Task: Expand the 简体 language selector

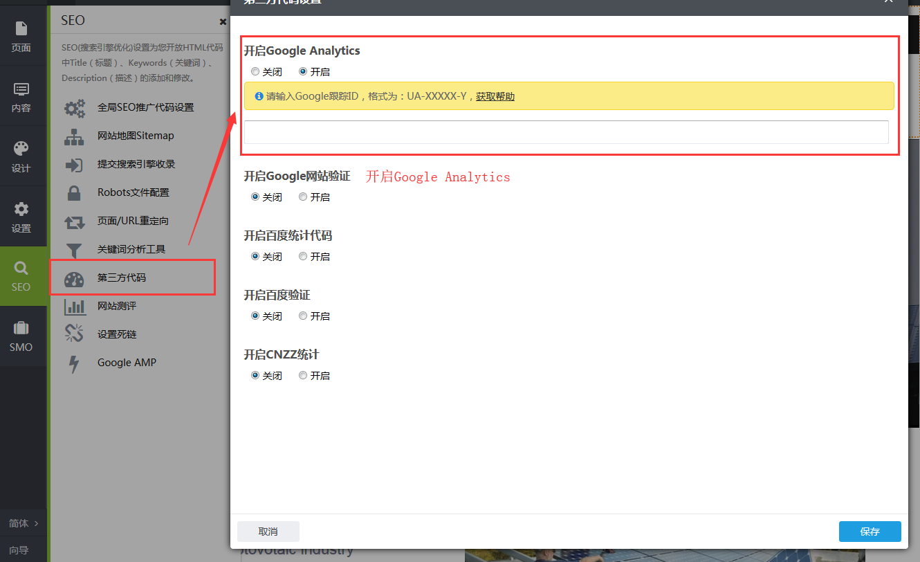Action: (x=23, y=523)
